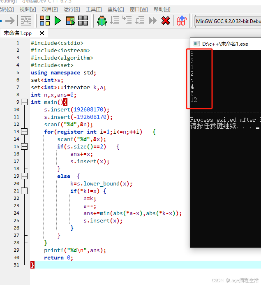The image size is (261, 285).
Task: Open the 运行[R] menu
Action: pyautogui.click(x=72, y=9)
